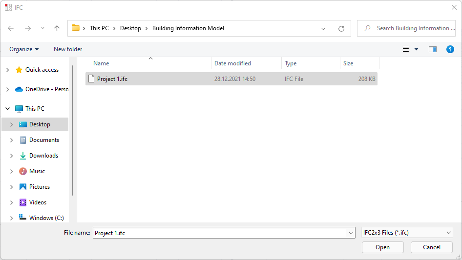462x260 pixels.
Task: Click the Search Building Information field
Action: (x=406, y=28)
